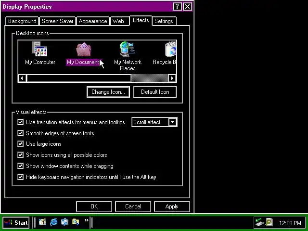Toggle transition effects for menus and tooltips
Image resolution: width=308 pixels, height=231 pixels.
[20, 122]
